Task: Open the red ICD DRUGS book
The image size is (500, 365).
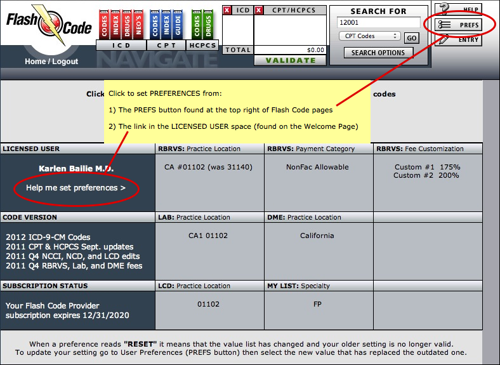Action: [x=127, y=25]
